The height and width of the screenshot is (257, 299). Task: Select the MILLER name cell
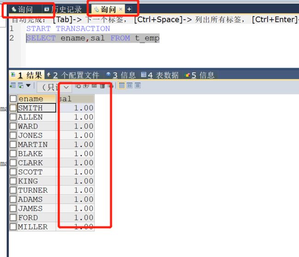(x=37, y=227)
